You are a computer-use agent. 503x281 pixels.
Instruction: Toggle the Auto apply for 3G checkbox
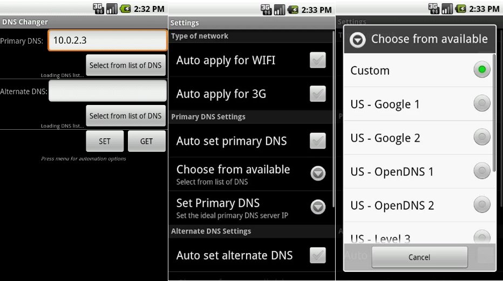pyautogui.click(x=317, y=94)
